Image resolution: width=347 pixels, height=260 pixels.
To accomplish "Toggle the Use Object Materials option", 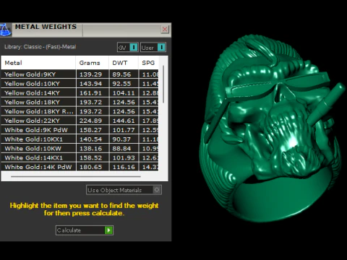I will click(157, 190).
